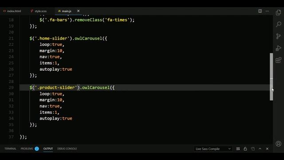Open Extensions view
This screenshot has height=160, width=284.
tap(278, 60)
